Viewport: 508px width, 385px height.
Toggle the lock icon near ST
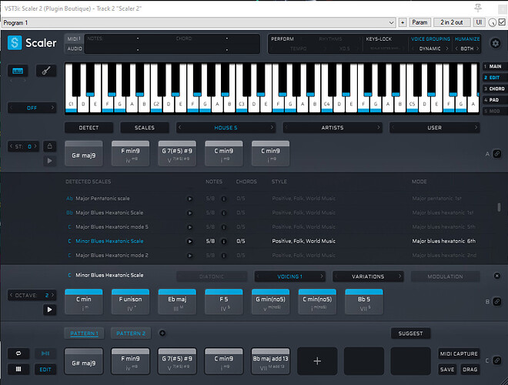pyautogui.click(x=49, y=146)
